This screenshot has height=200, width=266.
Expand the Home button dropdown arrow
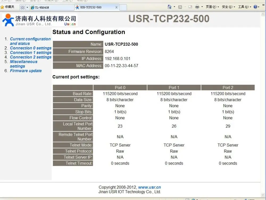pos(174,7)
